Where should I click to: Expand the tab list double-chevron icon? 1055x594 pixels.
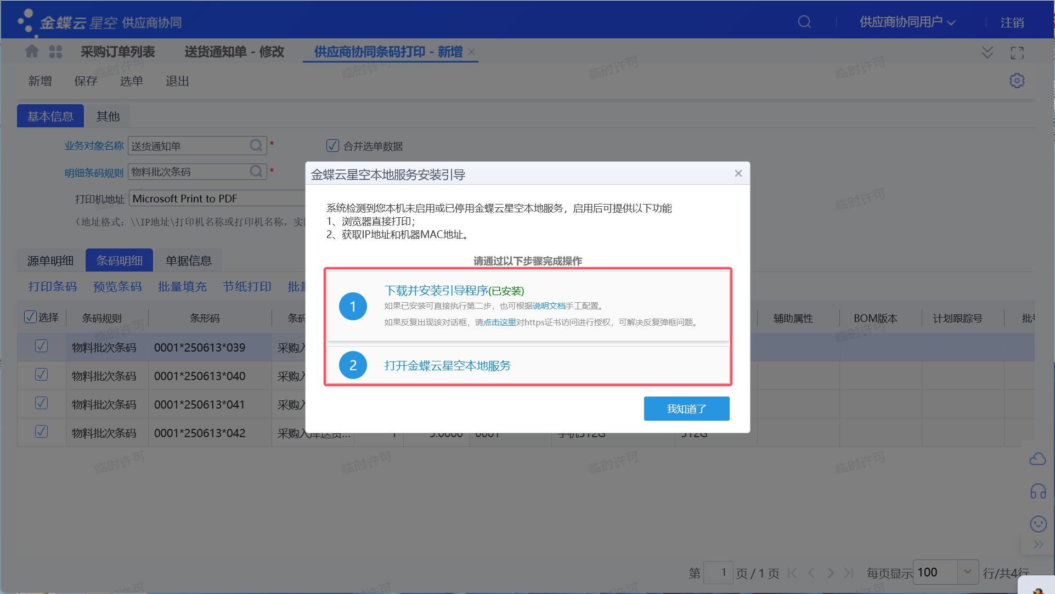click(x=987, y=53)
